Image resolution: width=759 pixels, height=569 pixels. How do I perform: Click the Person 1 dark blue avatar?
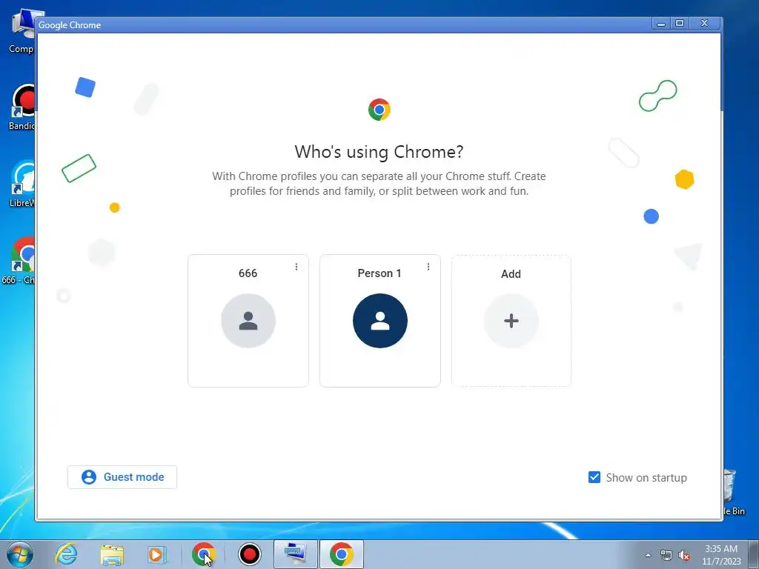point(380,321)
